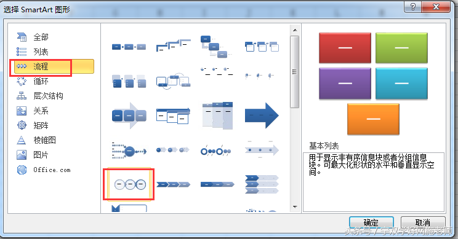Viewport: 458px width, 239px height.
Task: Click the 棱锥图 pyramid icon
Action: tap(22, 140)
